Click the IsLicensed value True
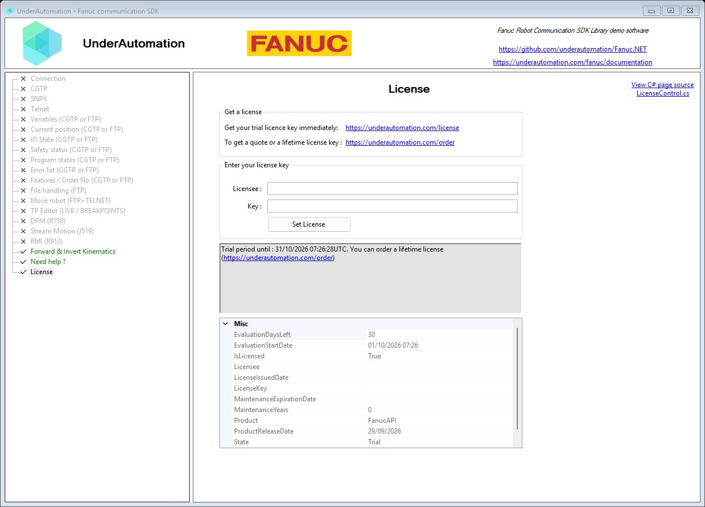705x507 pixels. coord(374,356)
